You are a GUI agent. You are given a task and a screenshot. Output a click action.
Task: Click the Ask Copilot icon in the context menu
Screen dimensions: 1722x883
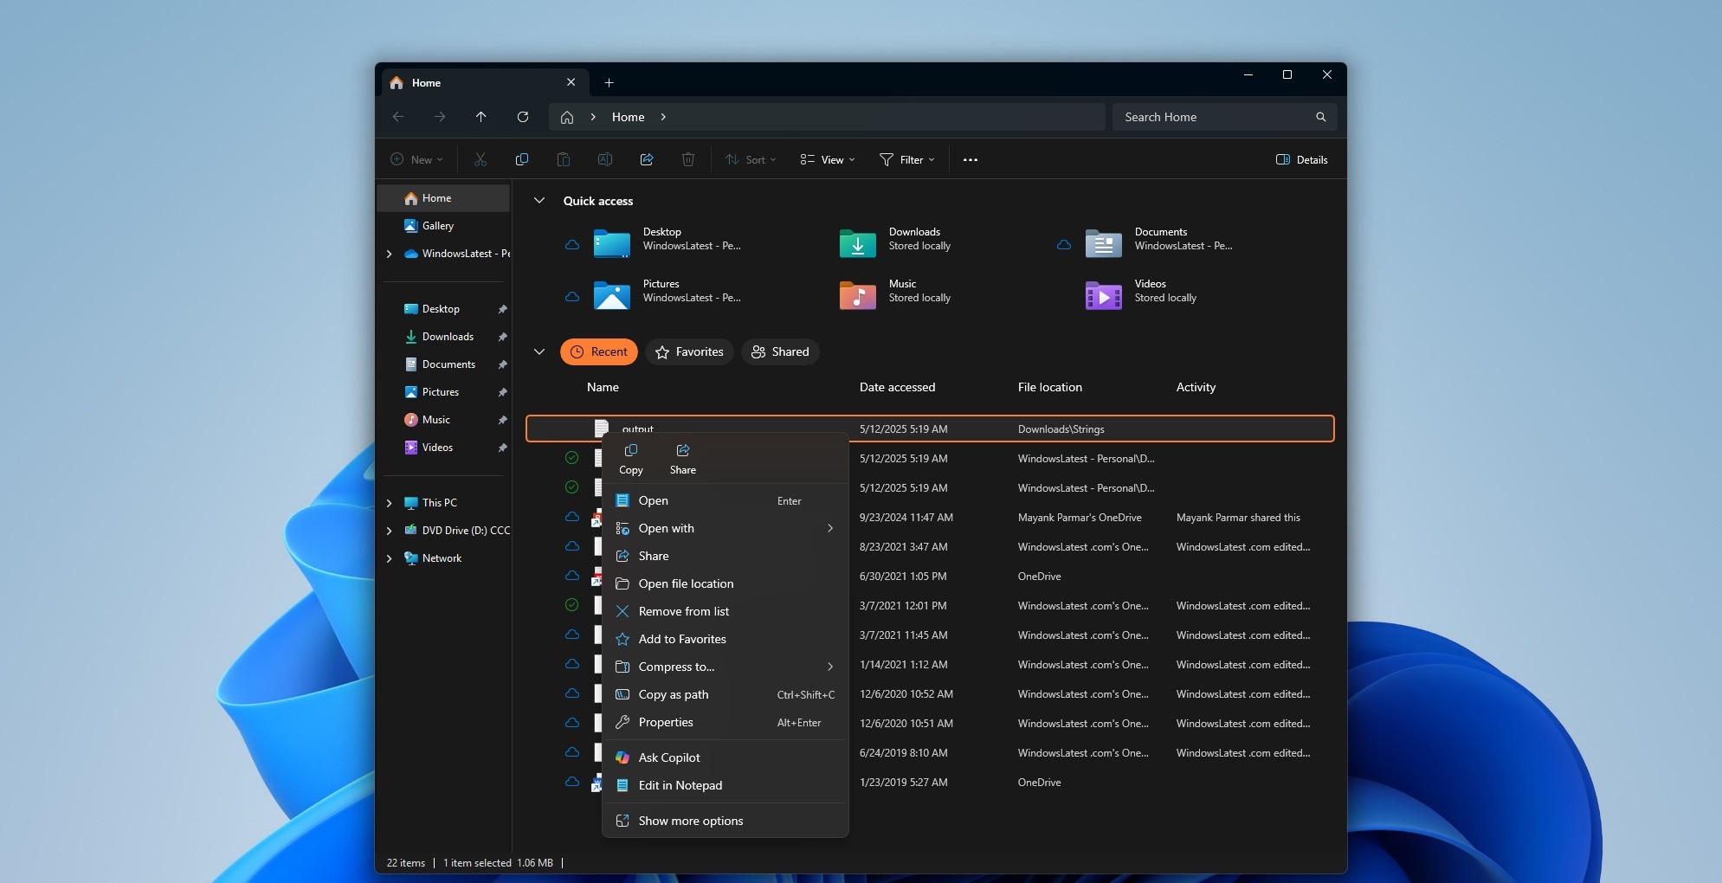pos(623,757)
